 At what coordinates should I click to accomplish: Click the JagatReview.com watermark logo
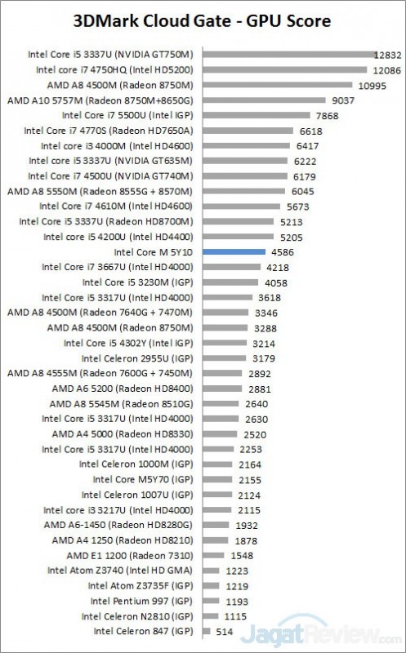321,633
